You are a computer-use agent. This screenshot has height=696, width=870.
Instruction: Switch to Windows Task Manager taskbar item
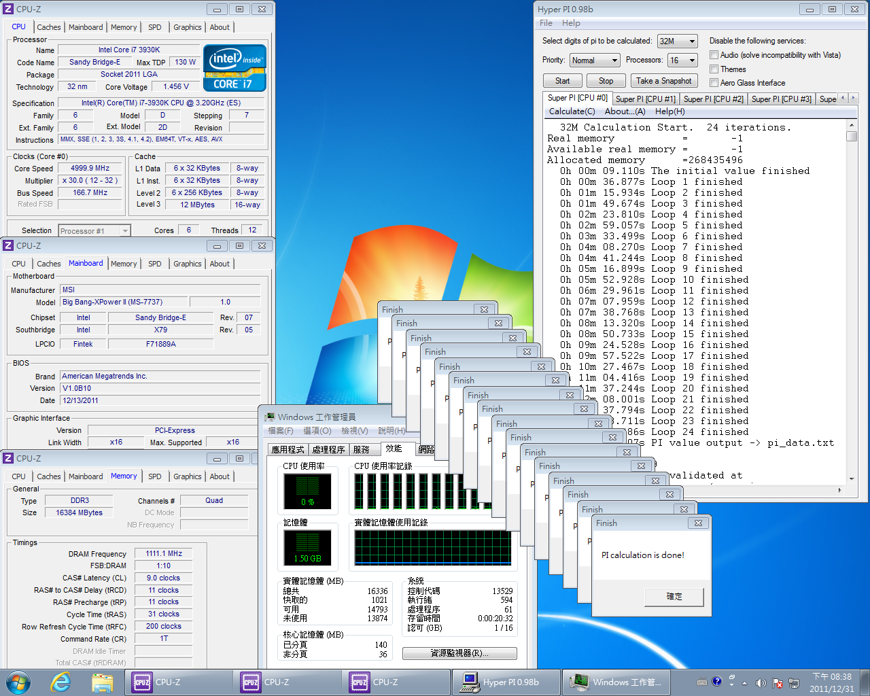point(616,682)
